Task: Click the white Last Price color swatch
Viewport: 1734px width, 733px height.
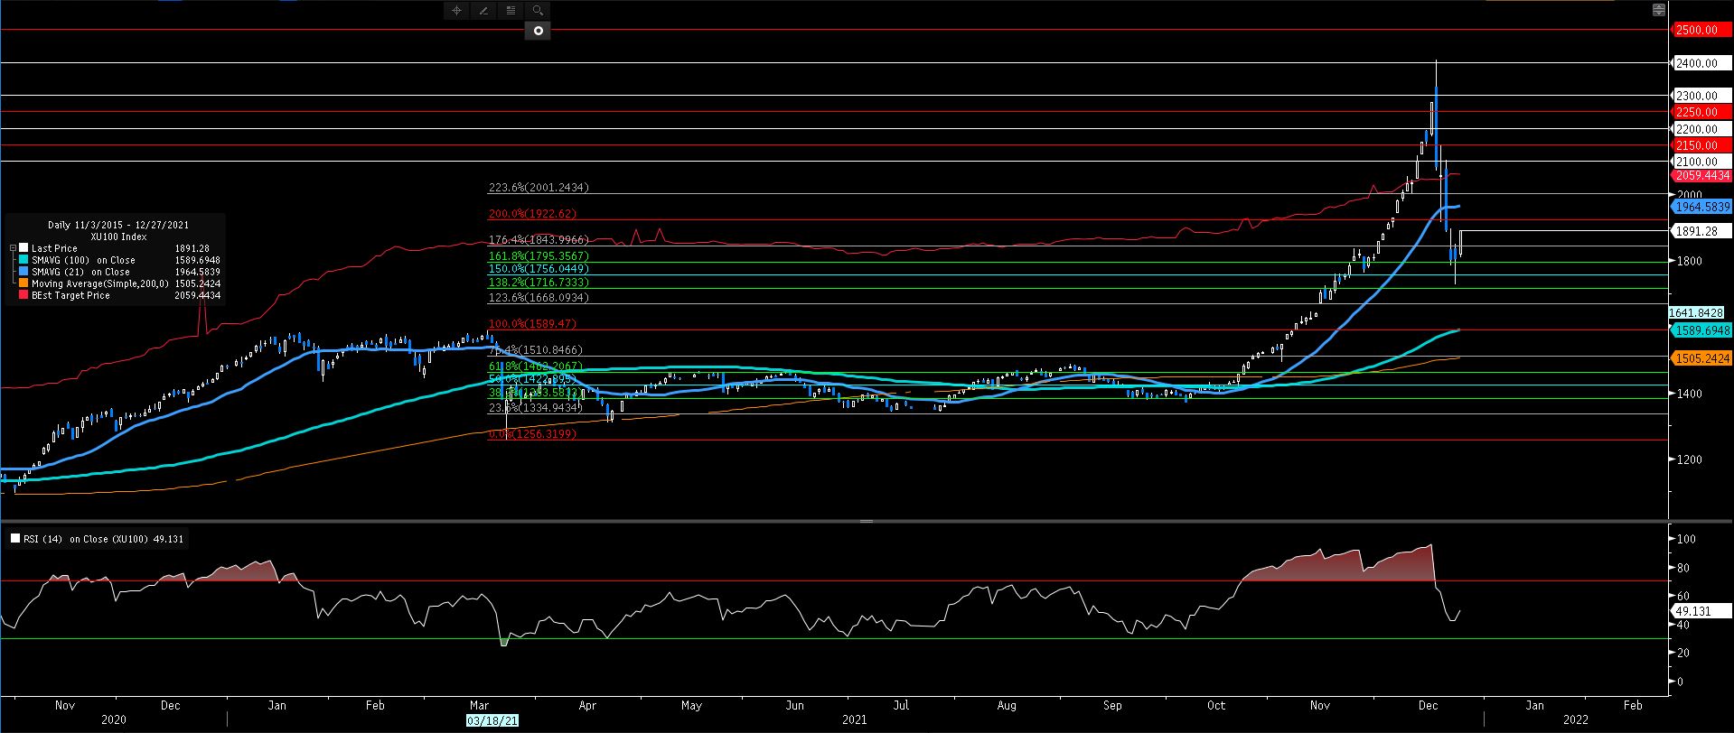Action: 23,248
